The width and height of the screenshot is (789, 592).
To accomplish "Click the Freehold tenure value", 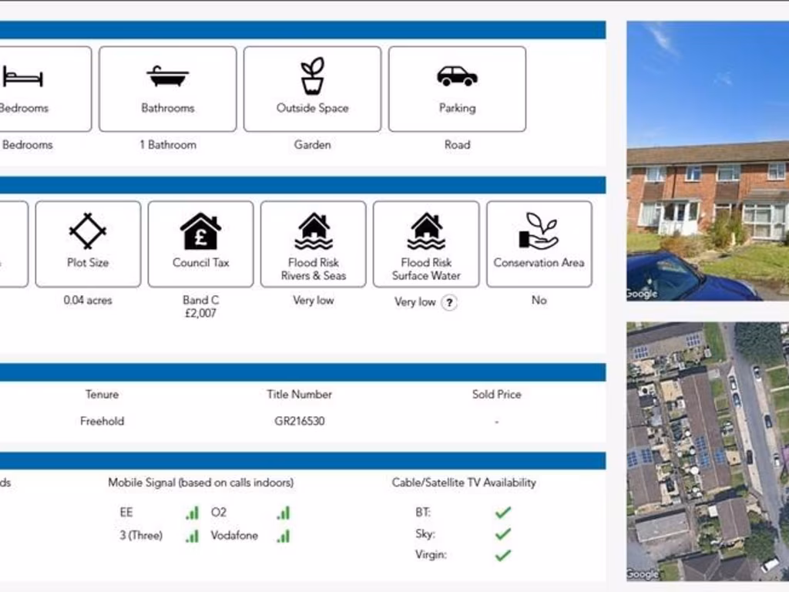I will (102, 422).
